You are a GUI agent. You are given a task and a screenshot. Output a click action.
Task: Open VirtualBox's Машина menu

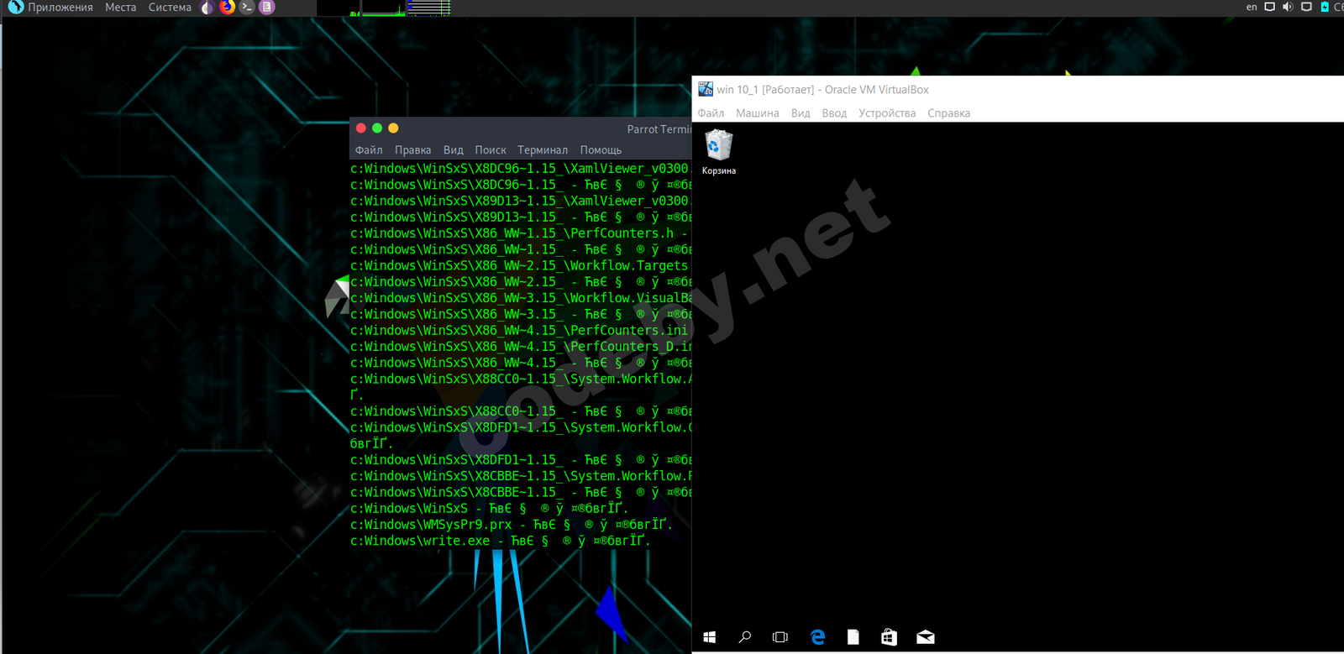point(758,113)
